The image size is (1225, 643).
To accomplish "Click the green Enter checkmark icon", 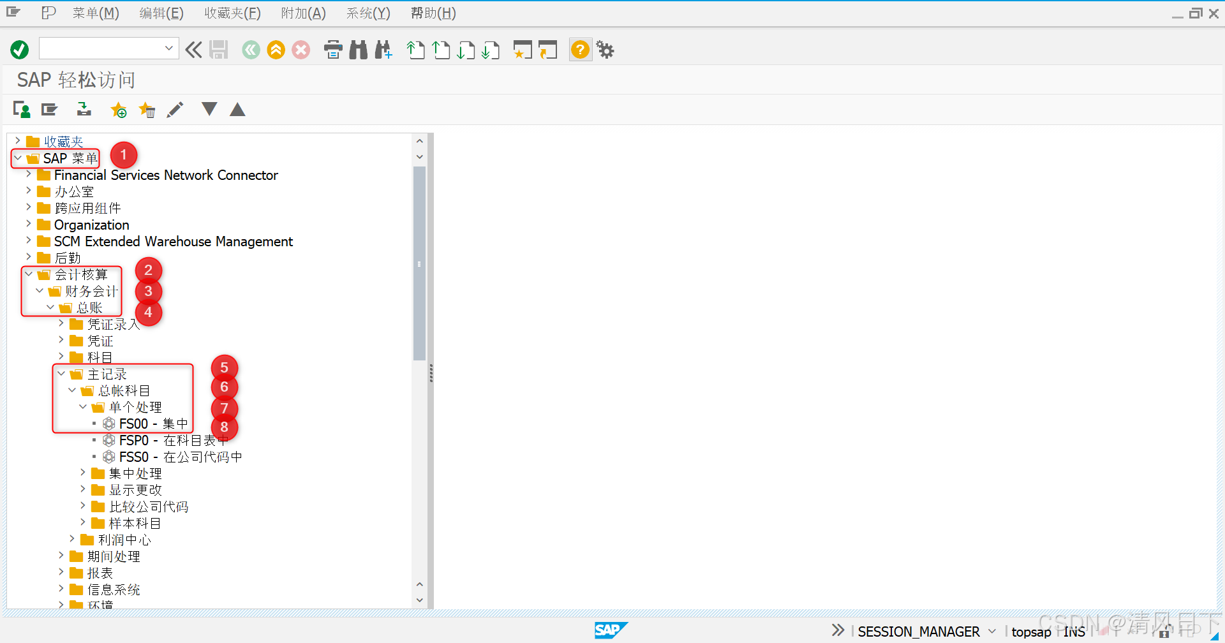I will point(20,49).
